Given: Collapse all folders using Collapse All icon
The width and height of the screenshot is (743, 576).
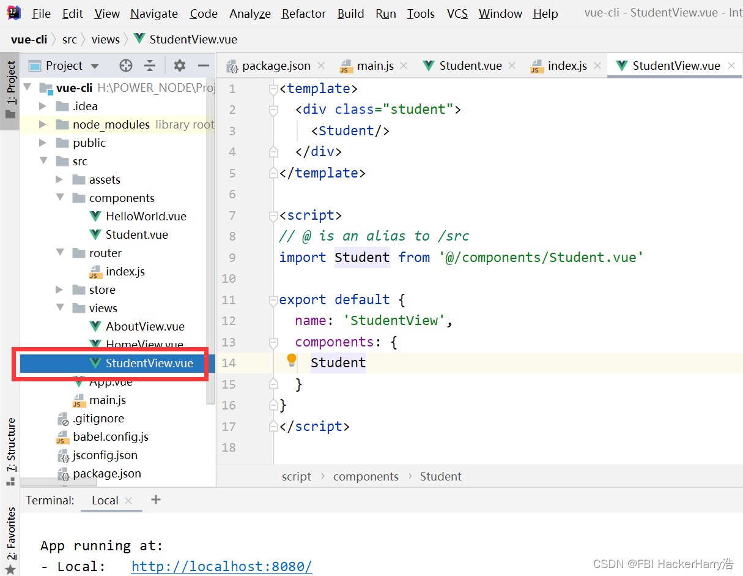Looking at the screenshot, I should 150,65.
